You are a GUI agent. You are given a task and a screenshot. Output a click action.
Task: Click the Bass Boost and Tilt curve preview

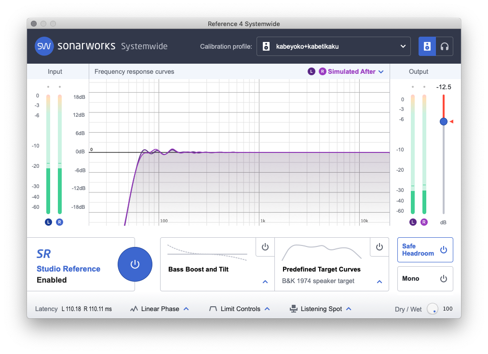pyautogui.click(x=207, y=253)
